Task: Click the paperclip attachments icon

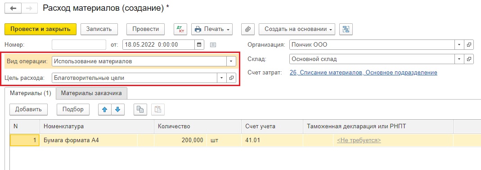Action: (248, 29)
